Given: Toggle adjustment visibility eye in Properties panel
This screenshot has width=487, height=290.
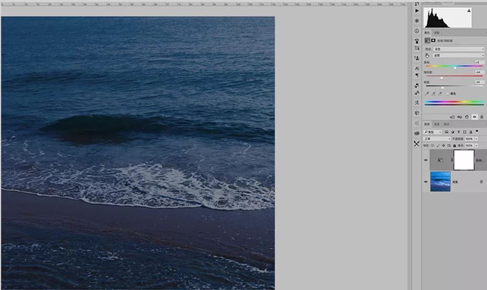Looking at the screenshot, I should (x=474, y=117).
